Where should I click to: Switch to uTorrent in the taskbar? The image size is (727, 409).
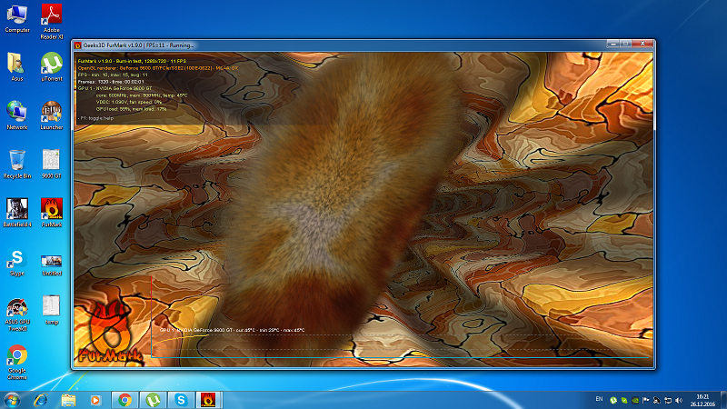[153, 400]
